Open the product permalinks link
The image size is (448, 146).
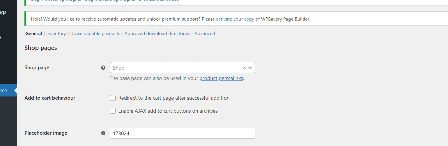(x=221, y=78)
